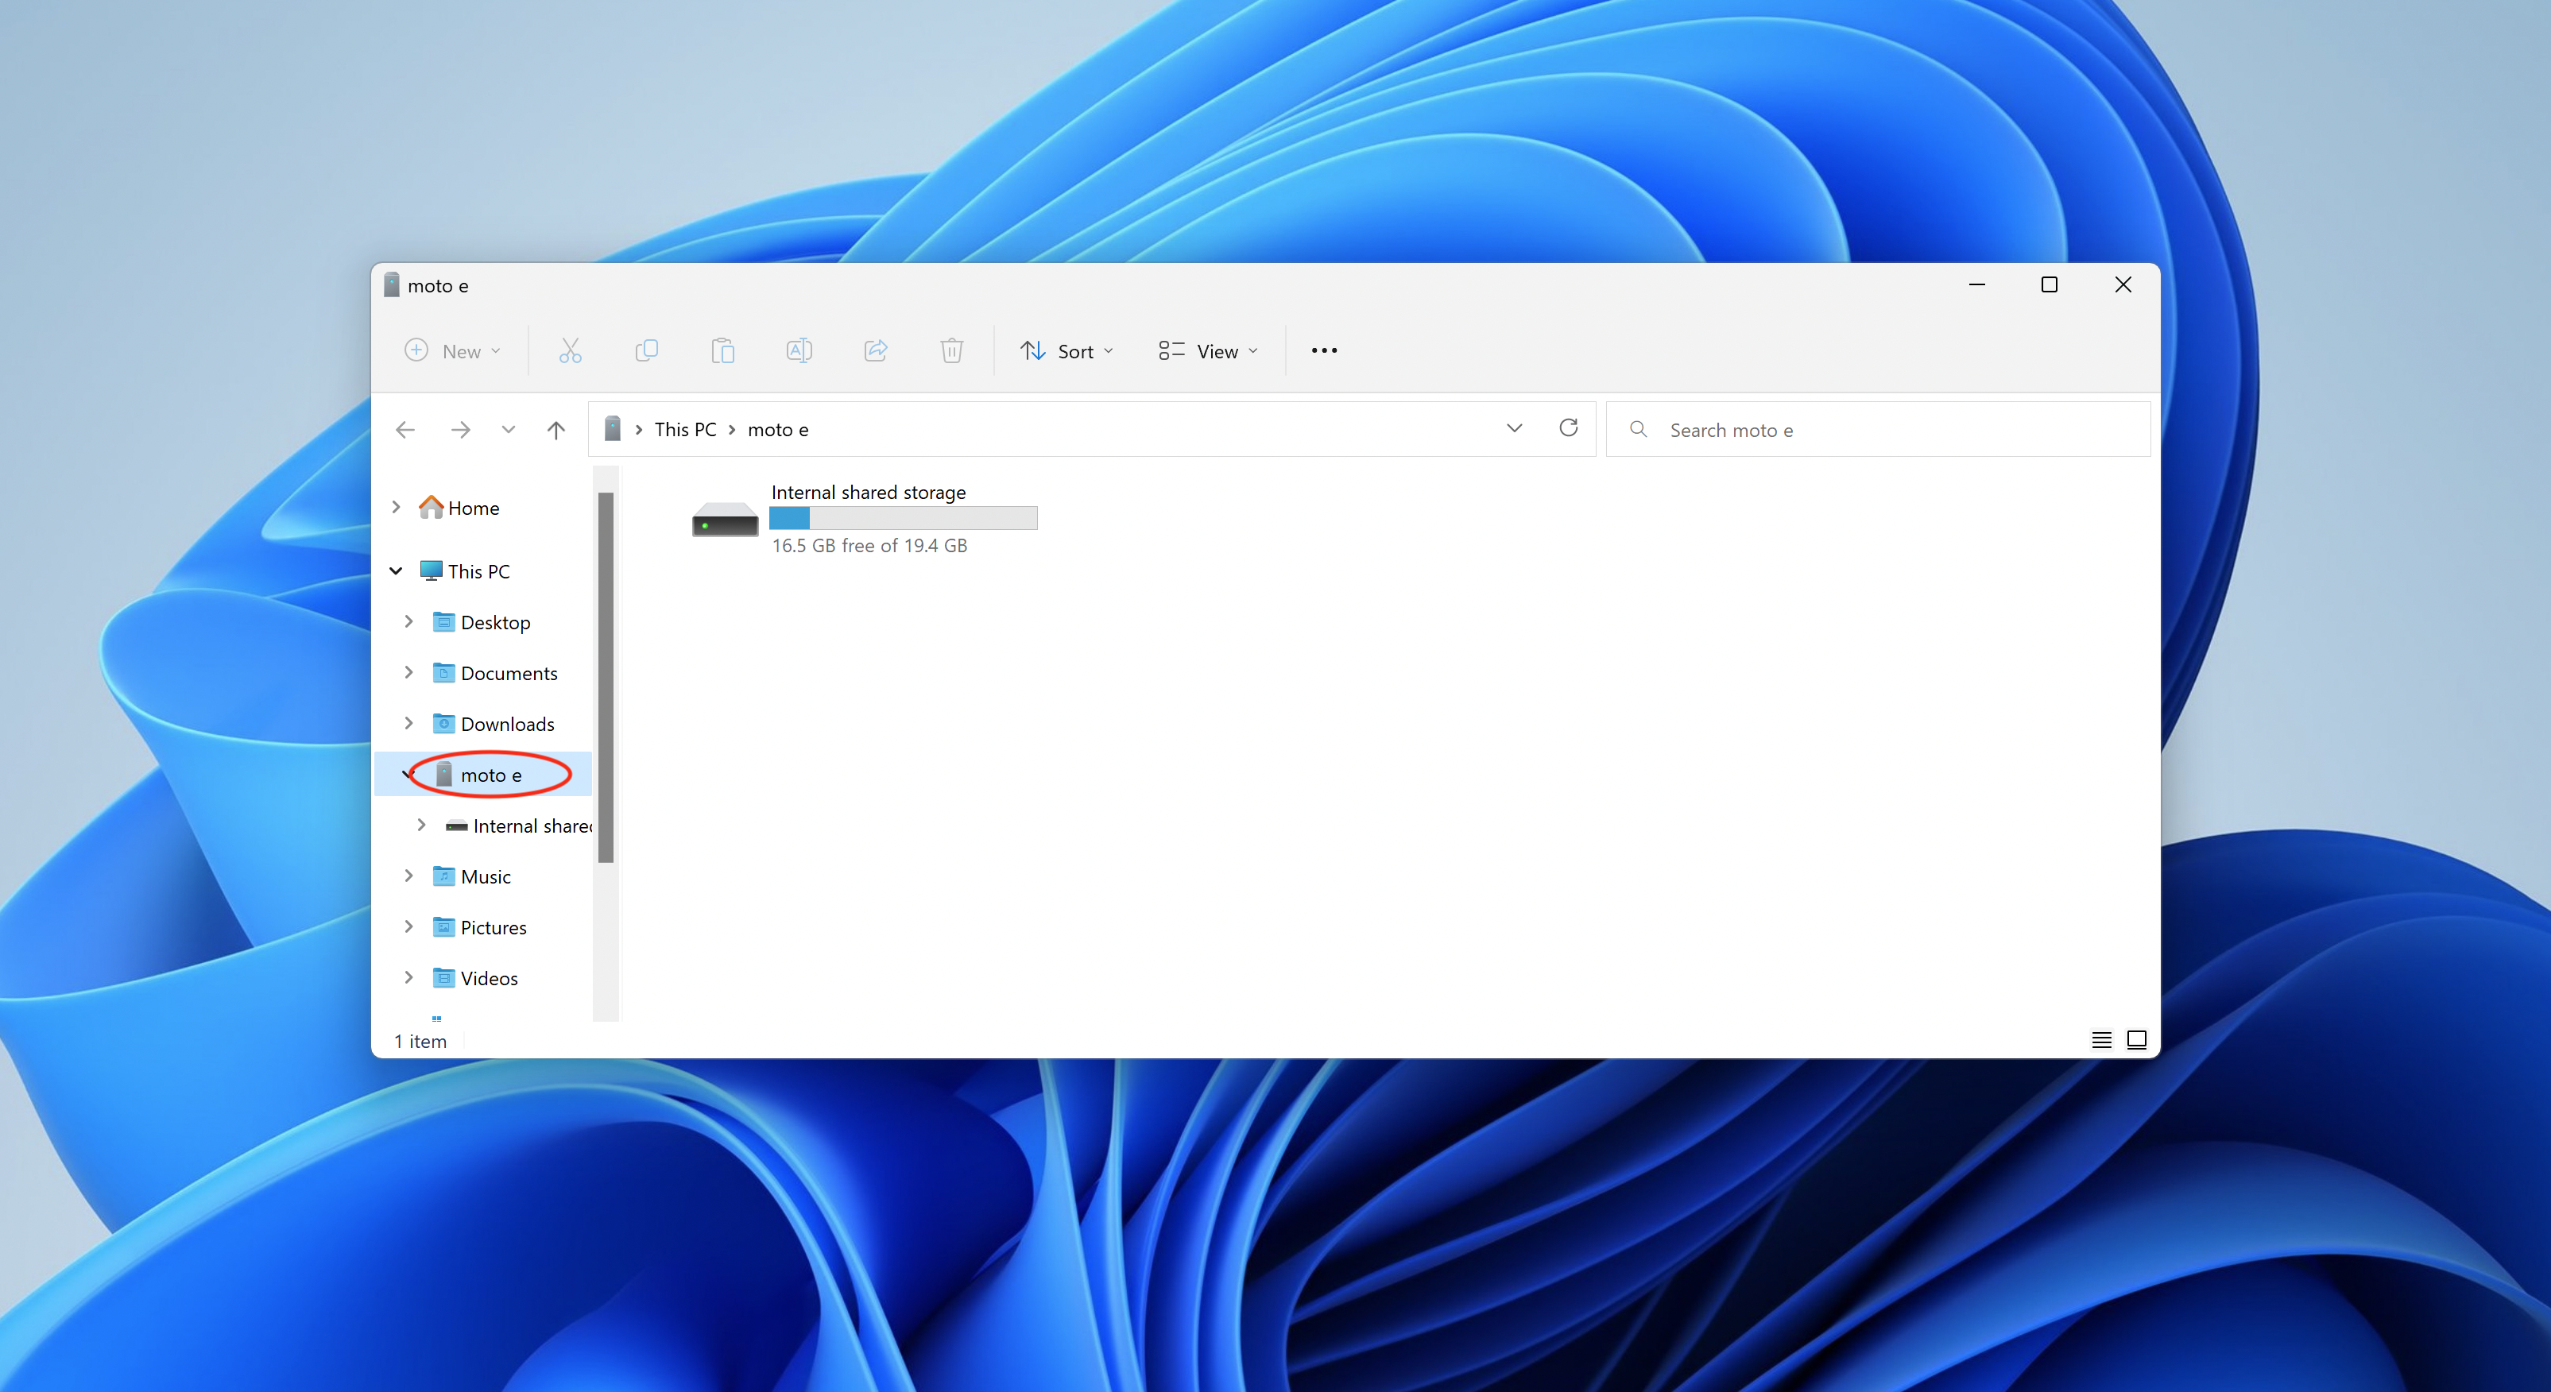Expand the address bar history dropdown
Viewport: 2551px width, 1392px height.
coord(1514,429)
